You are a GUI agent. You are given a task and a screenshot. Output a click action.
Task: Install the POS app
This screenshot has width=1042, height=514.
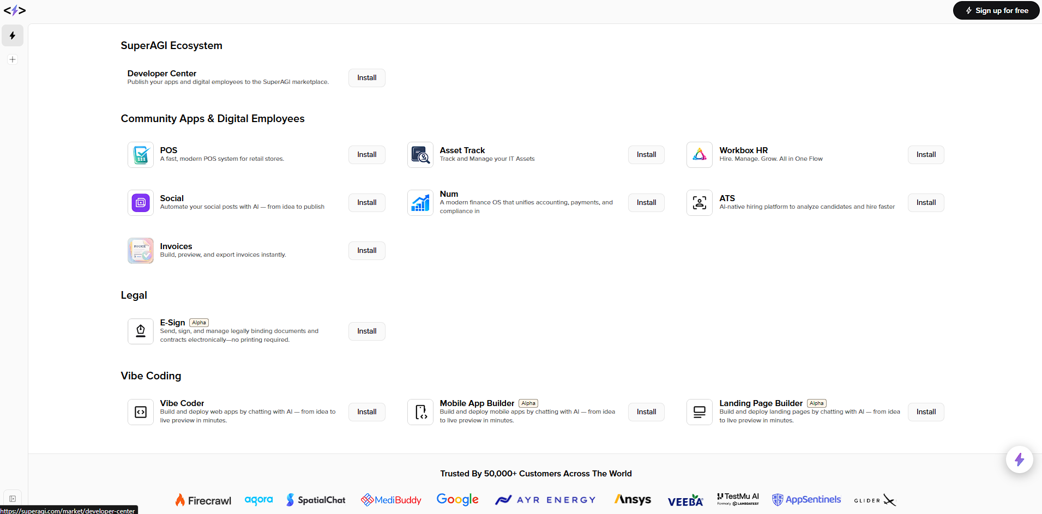tap(367, 155)
